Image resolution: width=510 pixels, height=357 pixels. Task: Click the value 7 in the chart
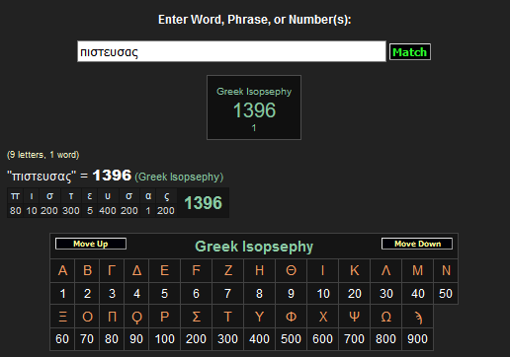coord(227,293)
